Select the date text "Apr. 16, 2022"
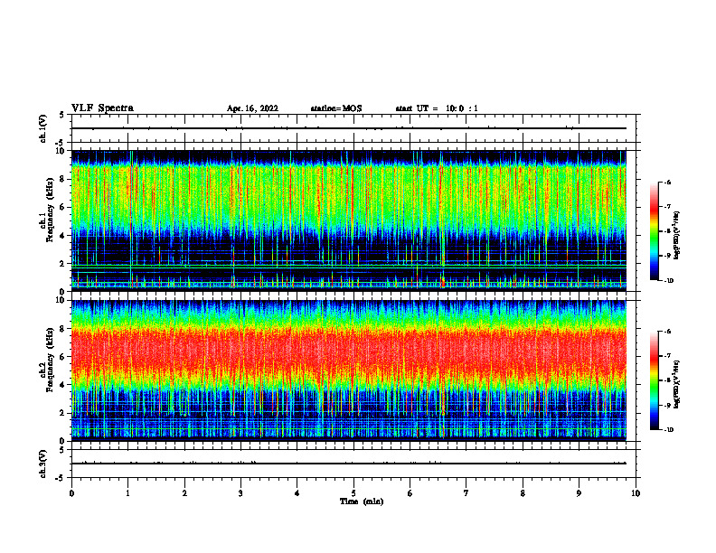 pyautogui.click(x=252, y=108)
